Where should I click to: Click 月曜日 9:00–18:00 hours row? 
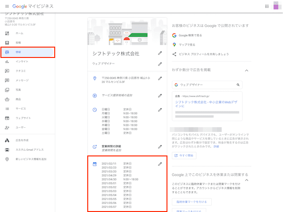click(119, 114)
